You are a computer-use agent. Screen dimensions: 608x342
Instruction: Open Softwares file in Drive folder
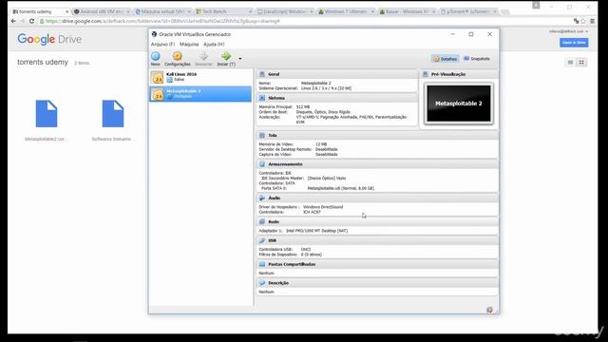(x=112, y=120)
